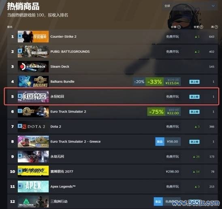Click the 新上榜 badge on the 永恒轮回 row
222x209 pixels.
[194, 97]
